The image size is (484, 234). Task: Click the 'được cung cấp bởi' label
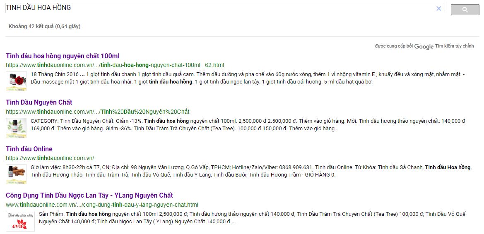pos(394,46)
